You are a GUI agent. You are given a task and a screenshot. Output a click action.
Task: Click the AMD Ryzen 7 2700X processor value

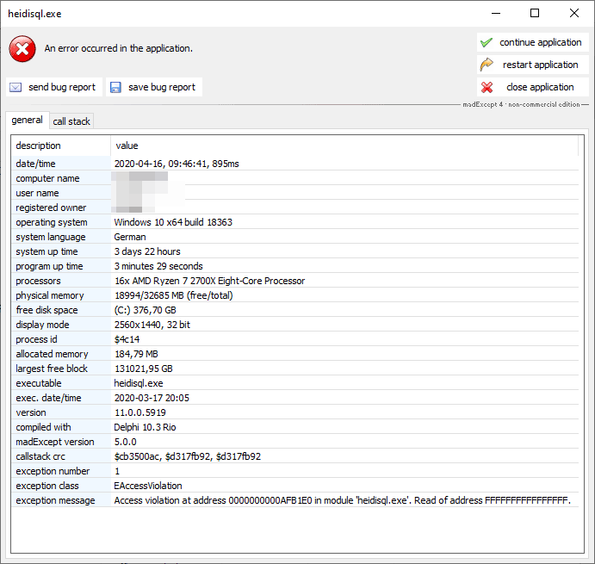pos(209,281)
